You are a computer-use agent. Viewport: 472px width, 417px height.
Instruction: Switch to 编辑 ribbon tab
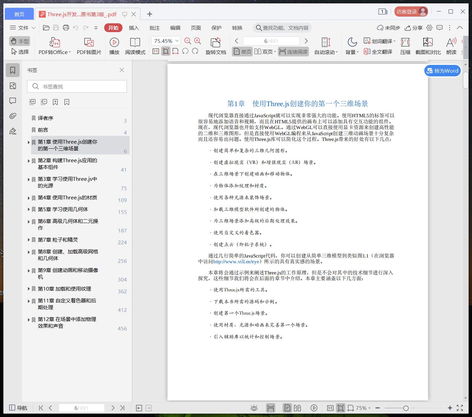pyautogui.click(x=175, y=28)
